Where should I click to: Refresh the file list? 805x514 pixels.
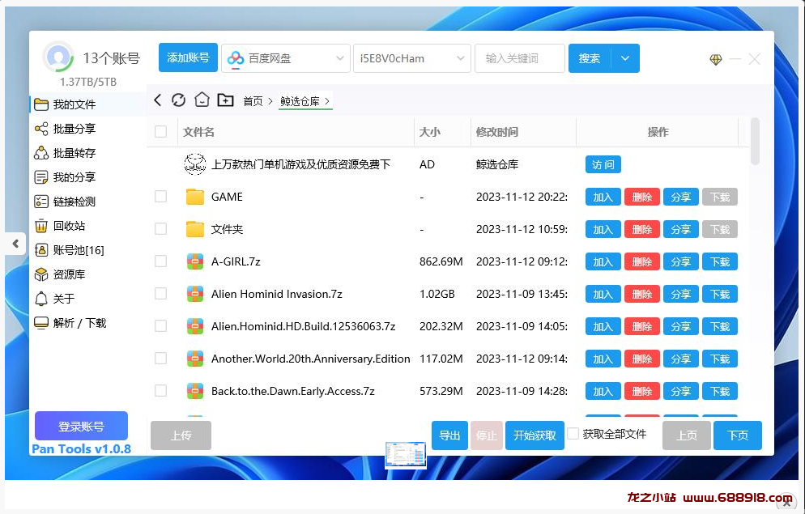coord(178,100)
